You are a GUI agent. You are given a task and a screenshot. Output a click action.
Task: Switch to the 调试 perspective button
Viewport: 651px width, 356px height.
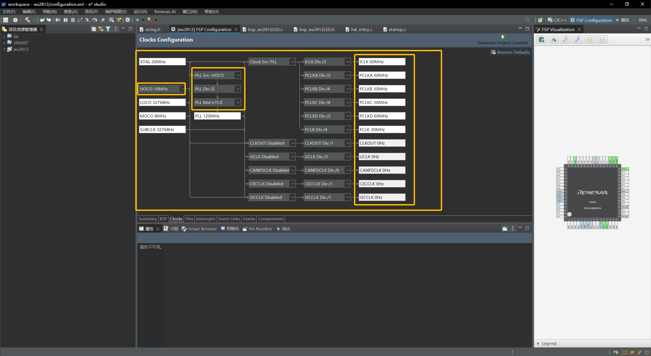[622, 20]
